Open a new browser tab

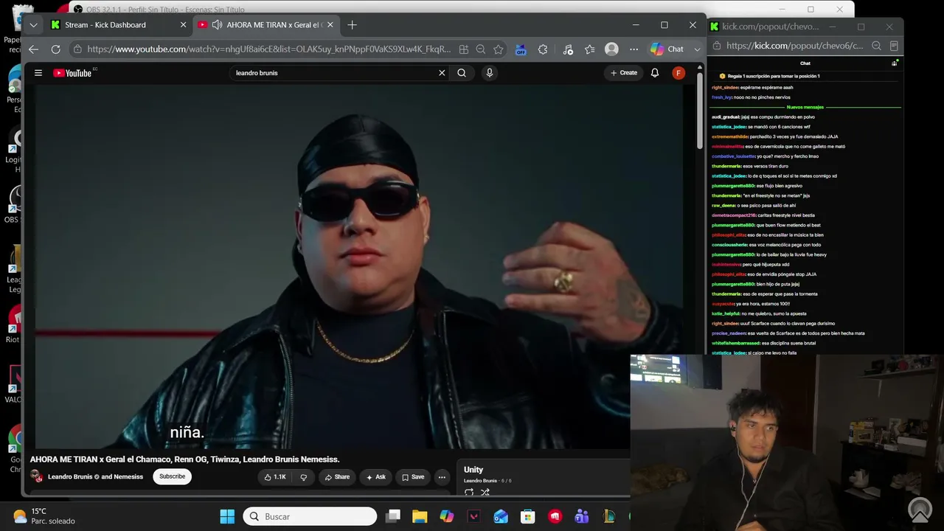352,25
